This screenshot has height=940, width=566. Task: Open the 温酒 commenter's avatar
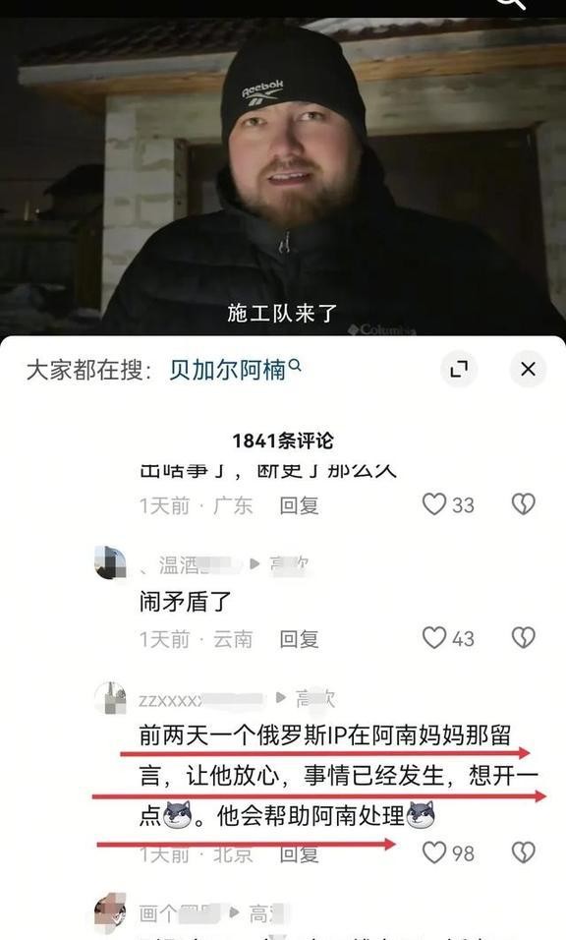click(110, 563)
